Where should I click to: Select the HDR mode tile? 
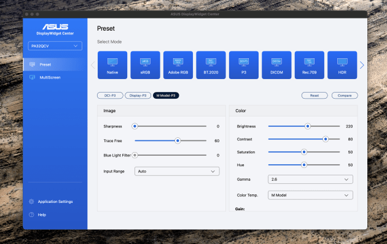point(342,65)
